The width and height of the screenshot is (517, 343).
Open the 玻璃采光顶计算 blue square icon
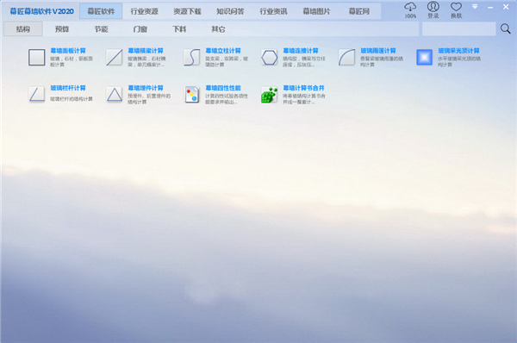424,58
